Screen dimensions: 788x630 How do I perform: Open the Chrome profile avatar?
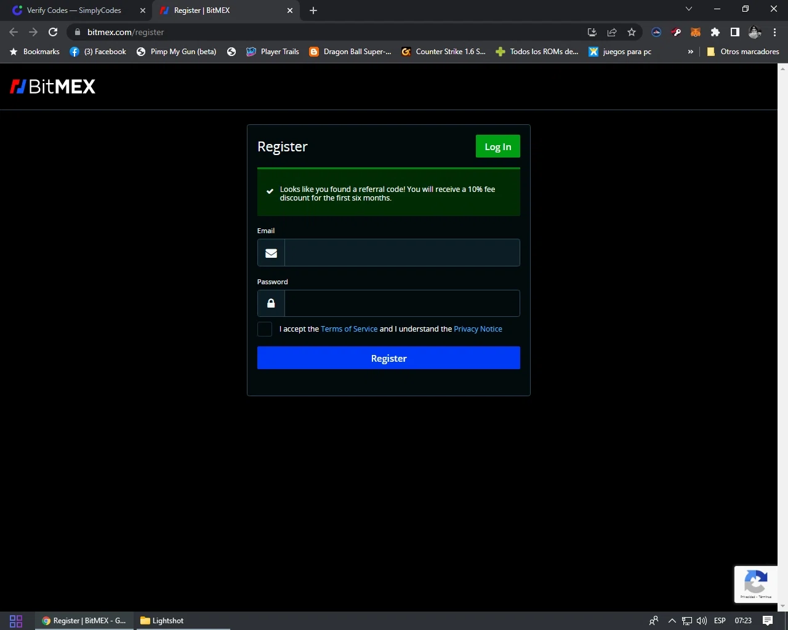(x=755, y=32)
